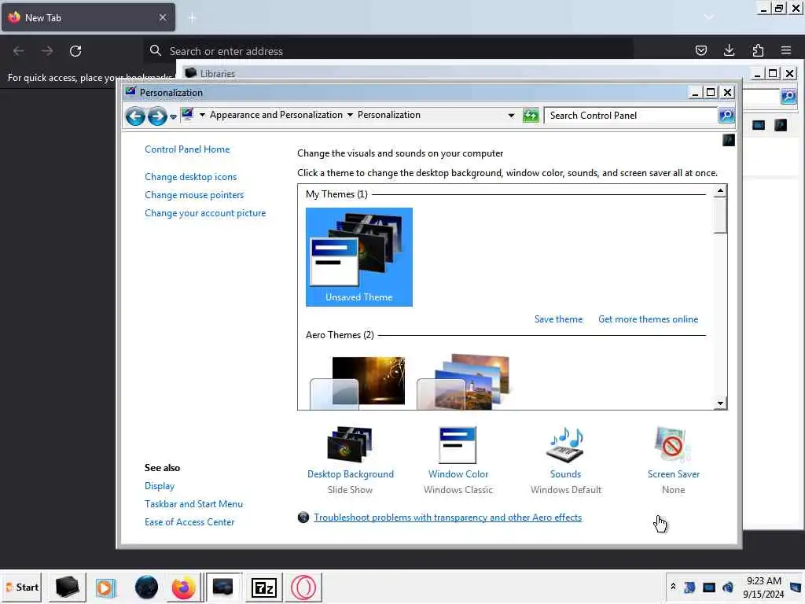Open Get more themes online
Screen dimensions: 805x604
coord(648,319)
